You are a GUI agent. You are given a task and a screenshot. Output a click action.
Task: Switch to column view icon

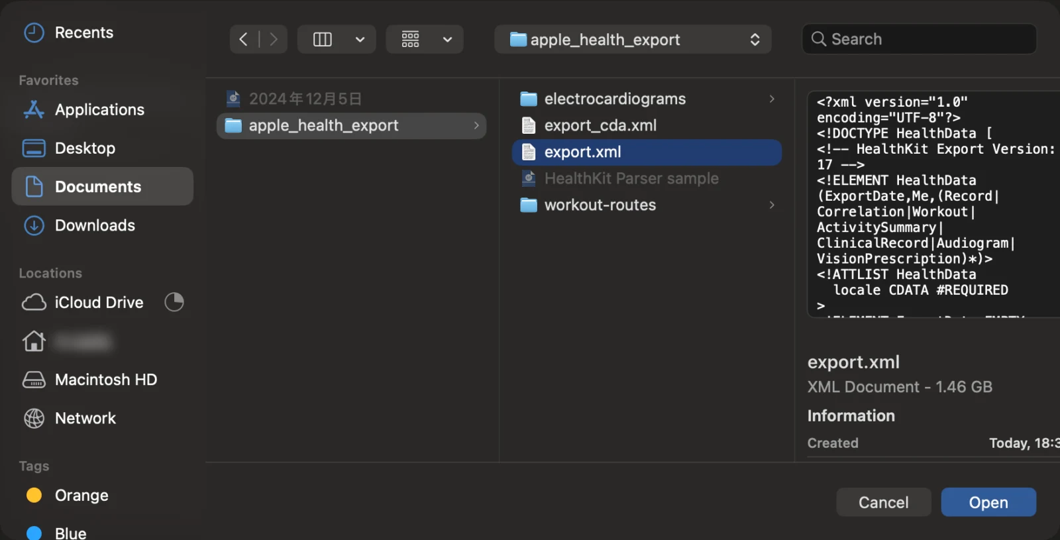pos(323,39)
